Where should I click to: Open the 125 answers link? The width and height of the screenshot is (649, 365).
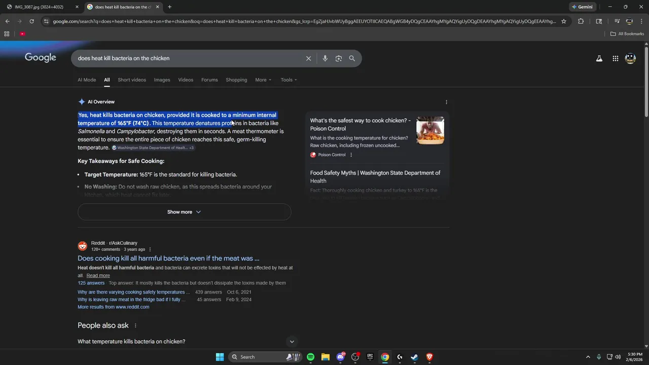91,283
